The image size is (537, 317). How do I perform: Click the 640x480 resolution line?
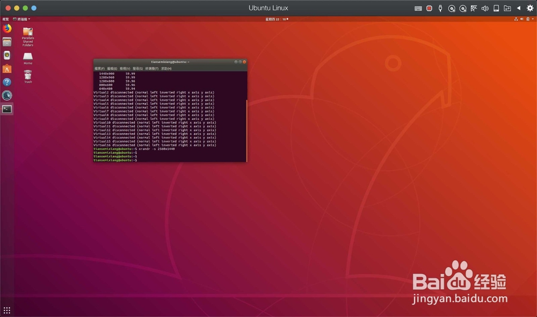coord(117,88)
